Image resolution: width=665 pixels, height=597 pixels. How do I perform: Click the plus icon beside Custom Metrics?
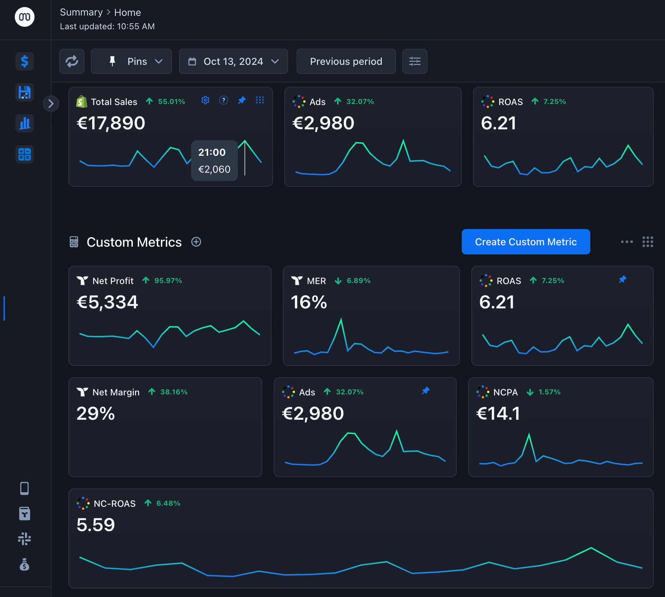point(196,242)
